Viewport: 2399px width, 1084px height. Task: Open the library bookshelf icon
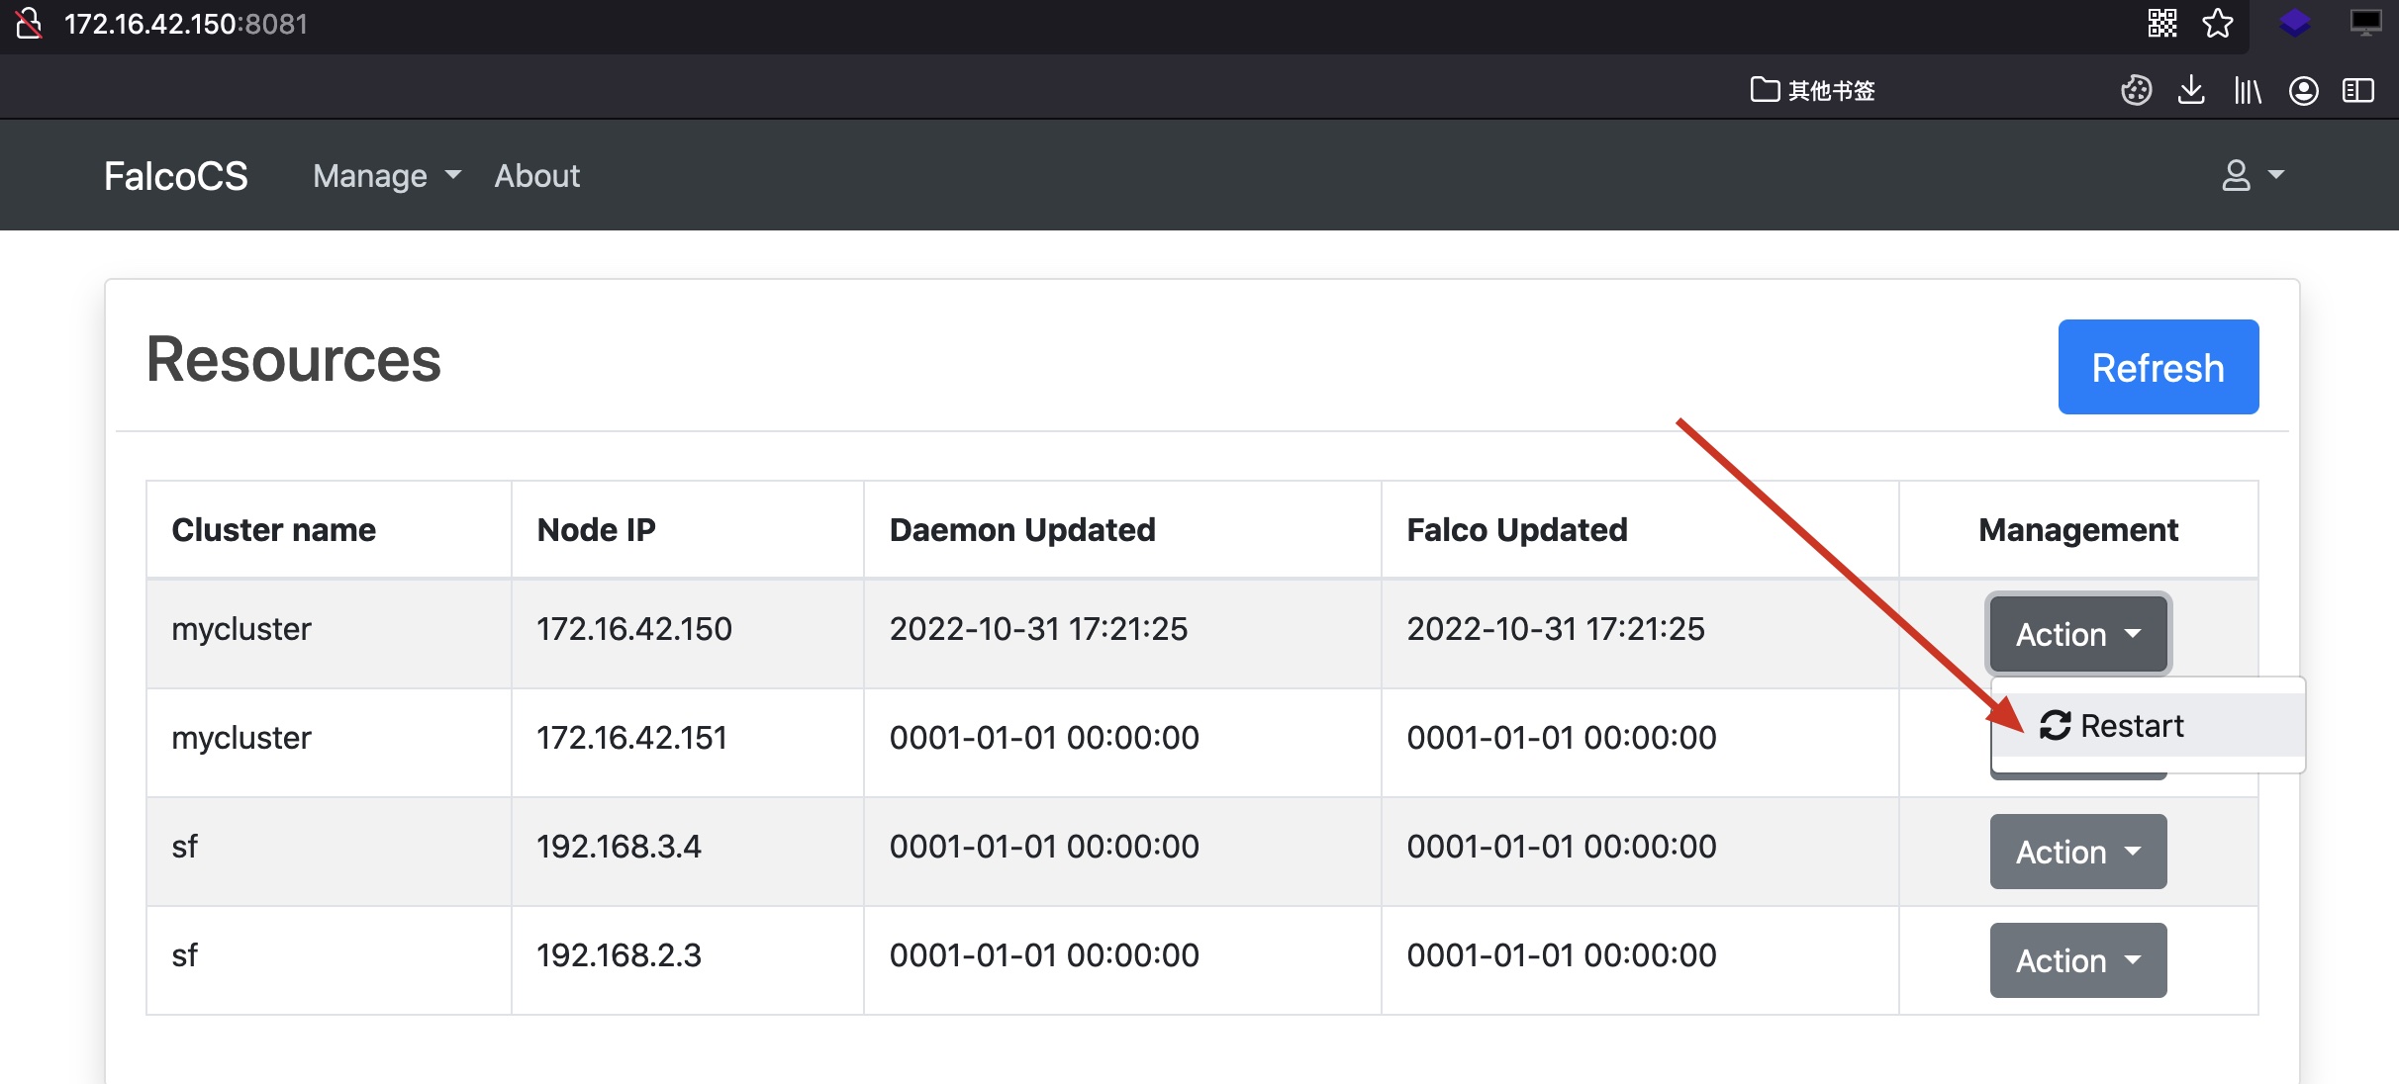[x=2247, y=90]
